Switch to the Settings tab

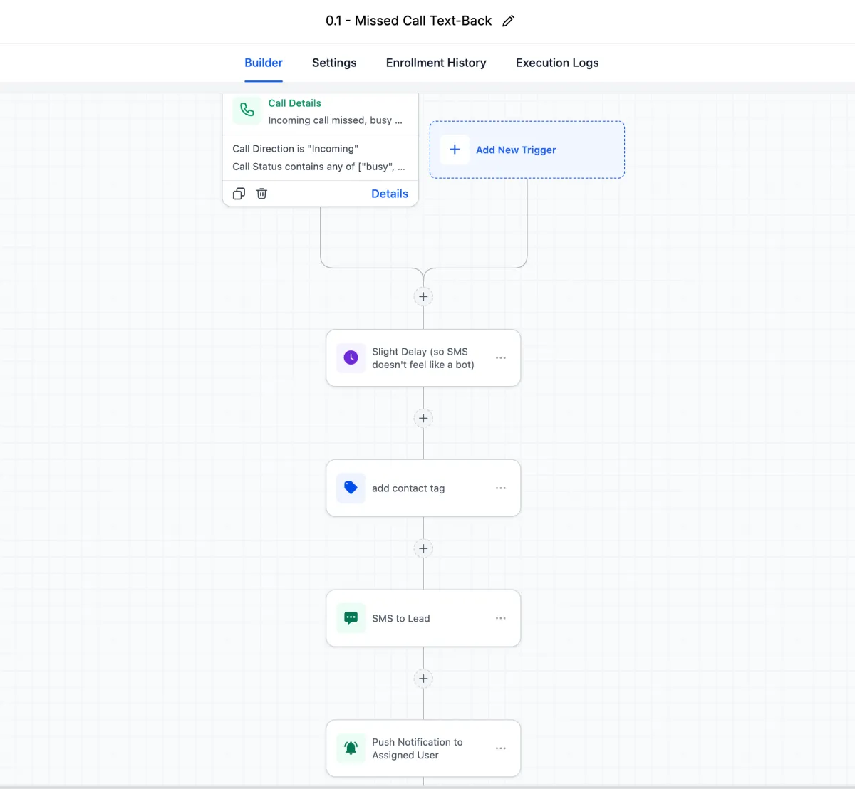(334, 63)
